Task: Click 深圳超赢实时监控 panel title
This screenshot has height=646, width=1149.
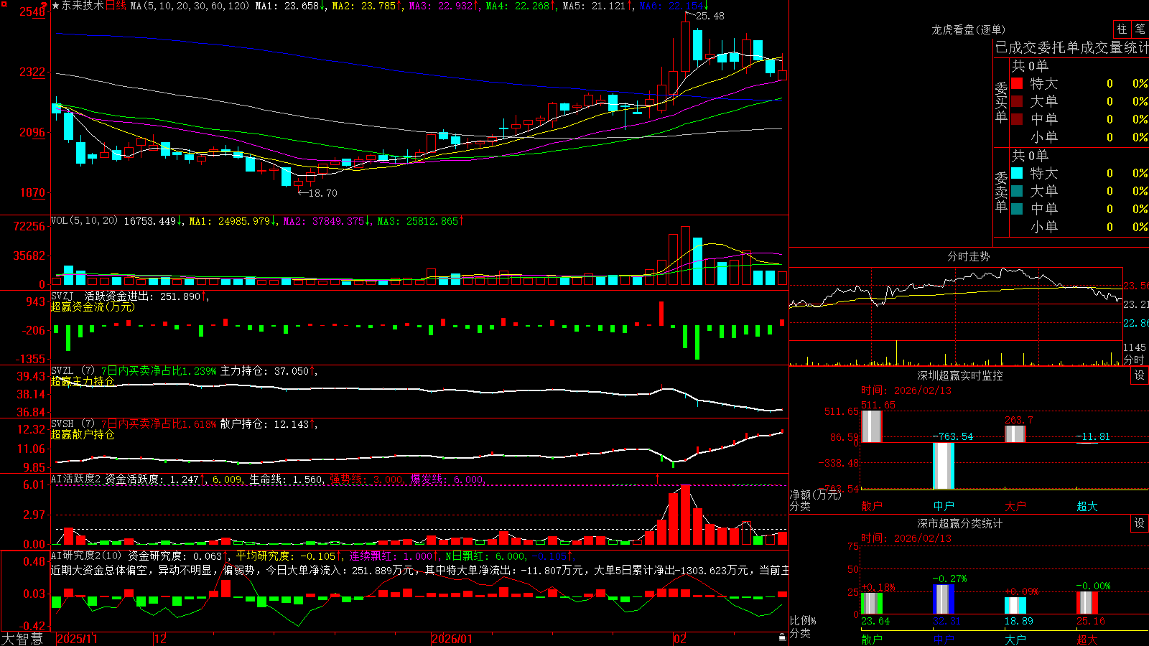Action: click(959, 375)
